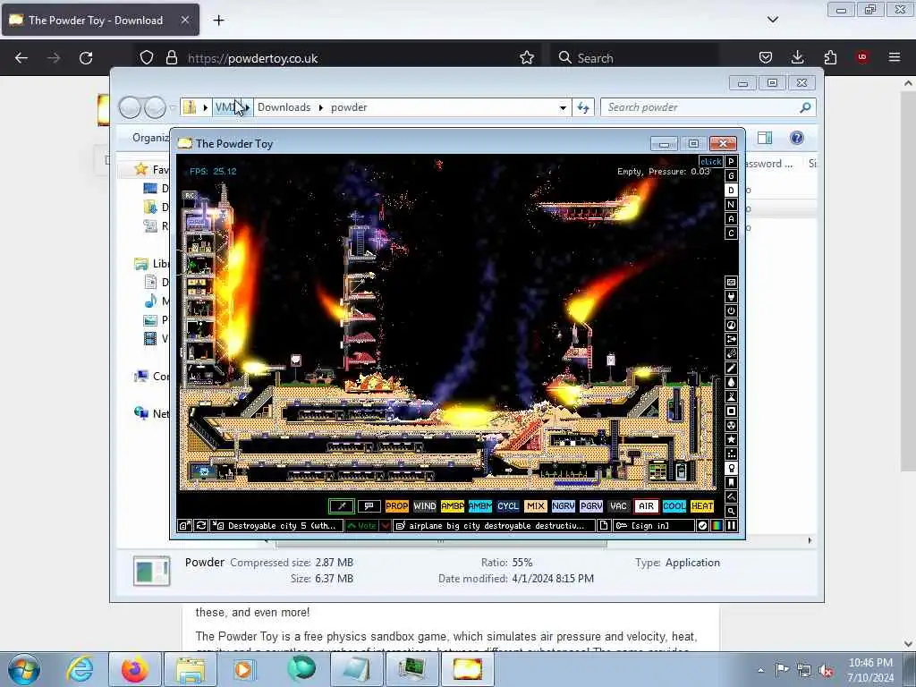The image size is (916, 687).
Task: Select the VAC tool
Action: pyautogui.click(x=619, y=506)
